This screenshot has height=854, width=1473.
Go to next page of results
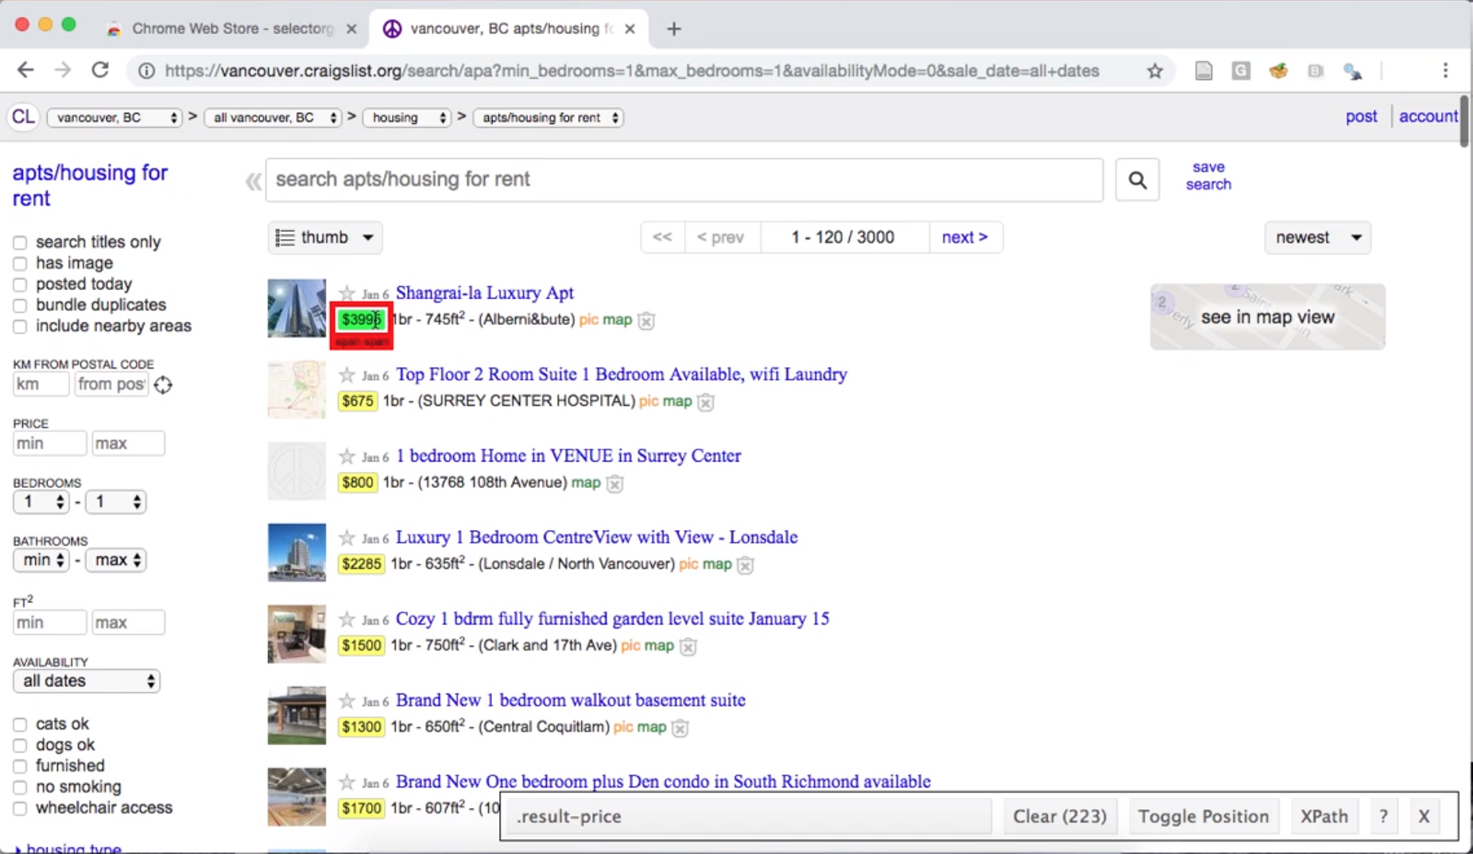[964, 238]
